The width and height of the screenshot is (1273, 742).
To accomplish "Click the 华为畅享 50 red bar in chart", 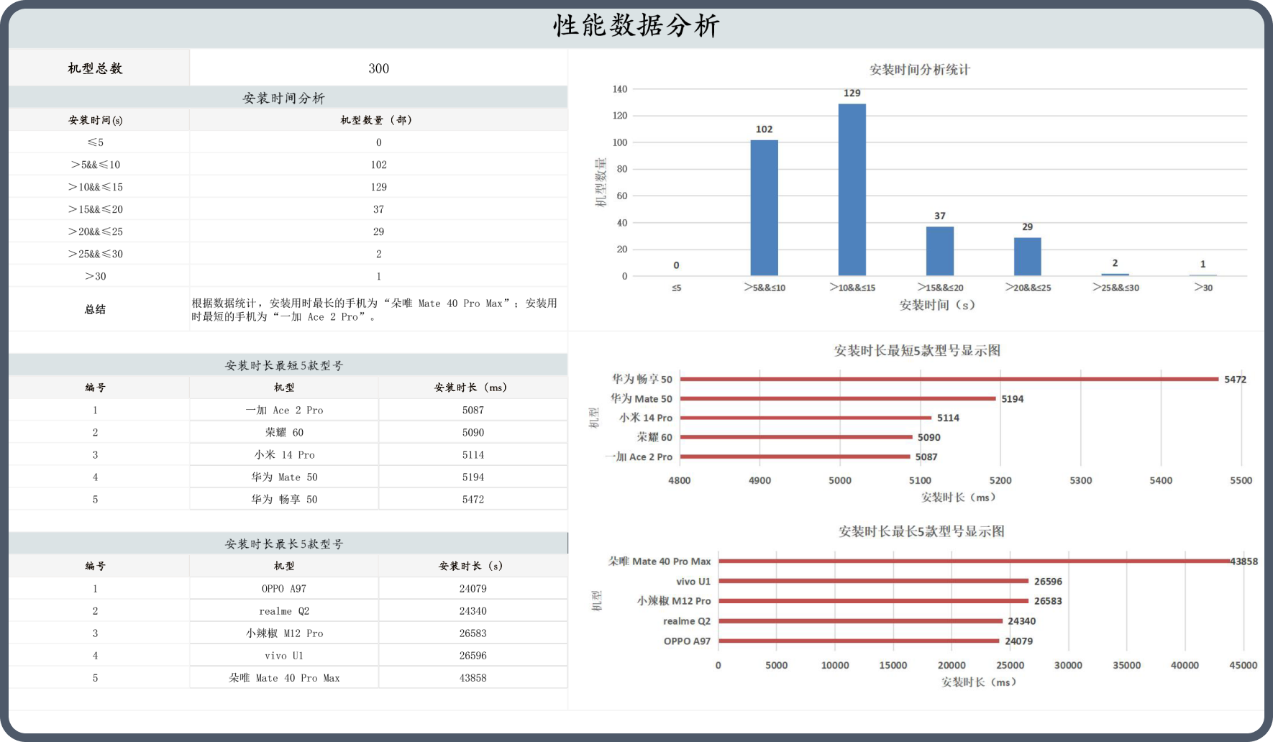I will pyautogui.click(x=949, y=379).
